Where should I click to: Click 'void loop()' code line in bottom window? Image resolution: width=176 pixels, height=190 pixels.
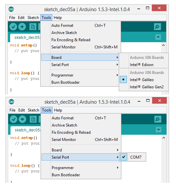[25, 166]
